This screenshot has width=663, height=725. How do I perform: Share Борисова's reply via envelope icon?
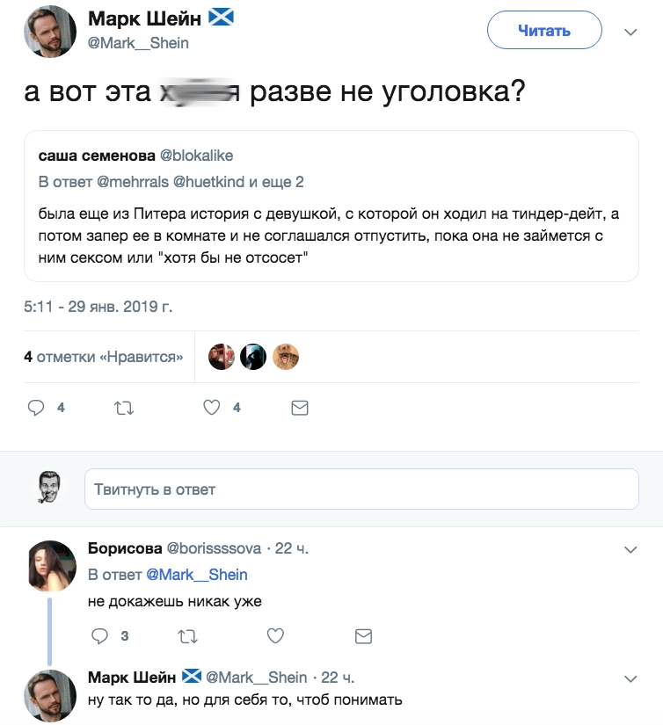click(x=362, y=635)
